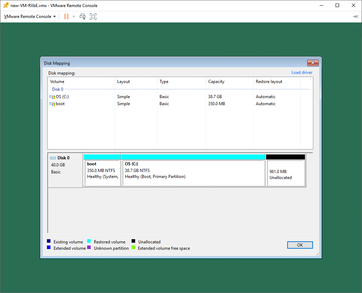Click the OS (C:) volume icon
The height and width of the screenshot is (293, 362).
(x=52, y=97)
